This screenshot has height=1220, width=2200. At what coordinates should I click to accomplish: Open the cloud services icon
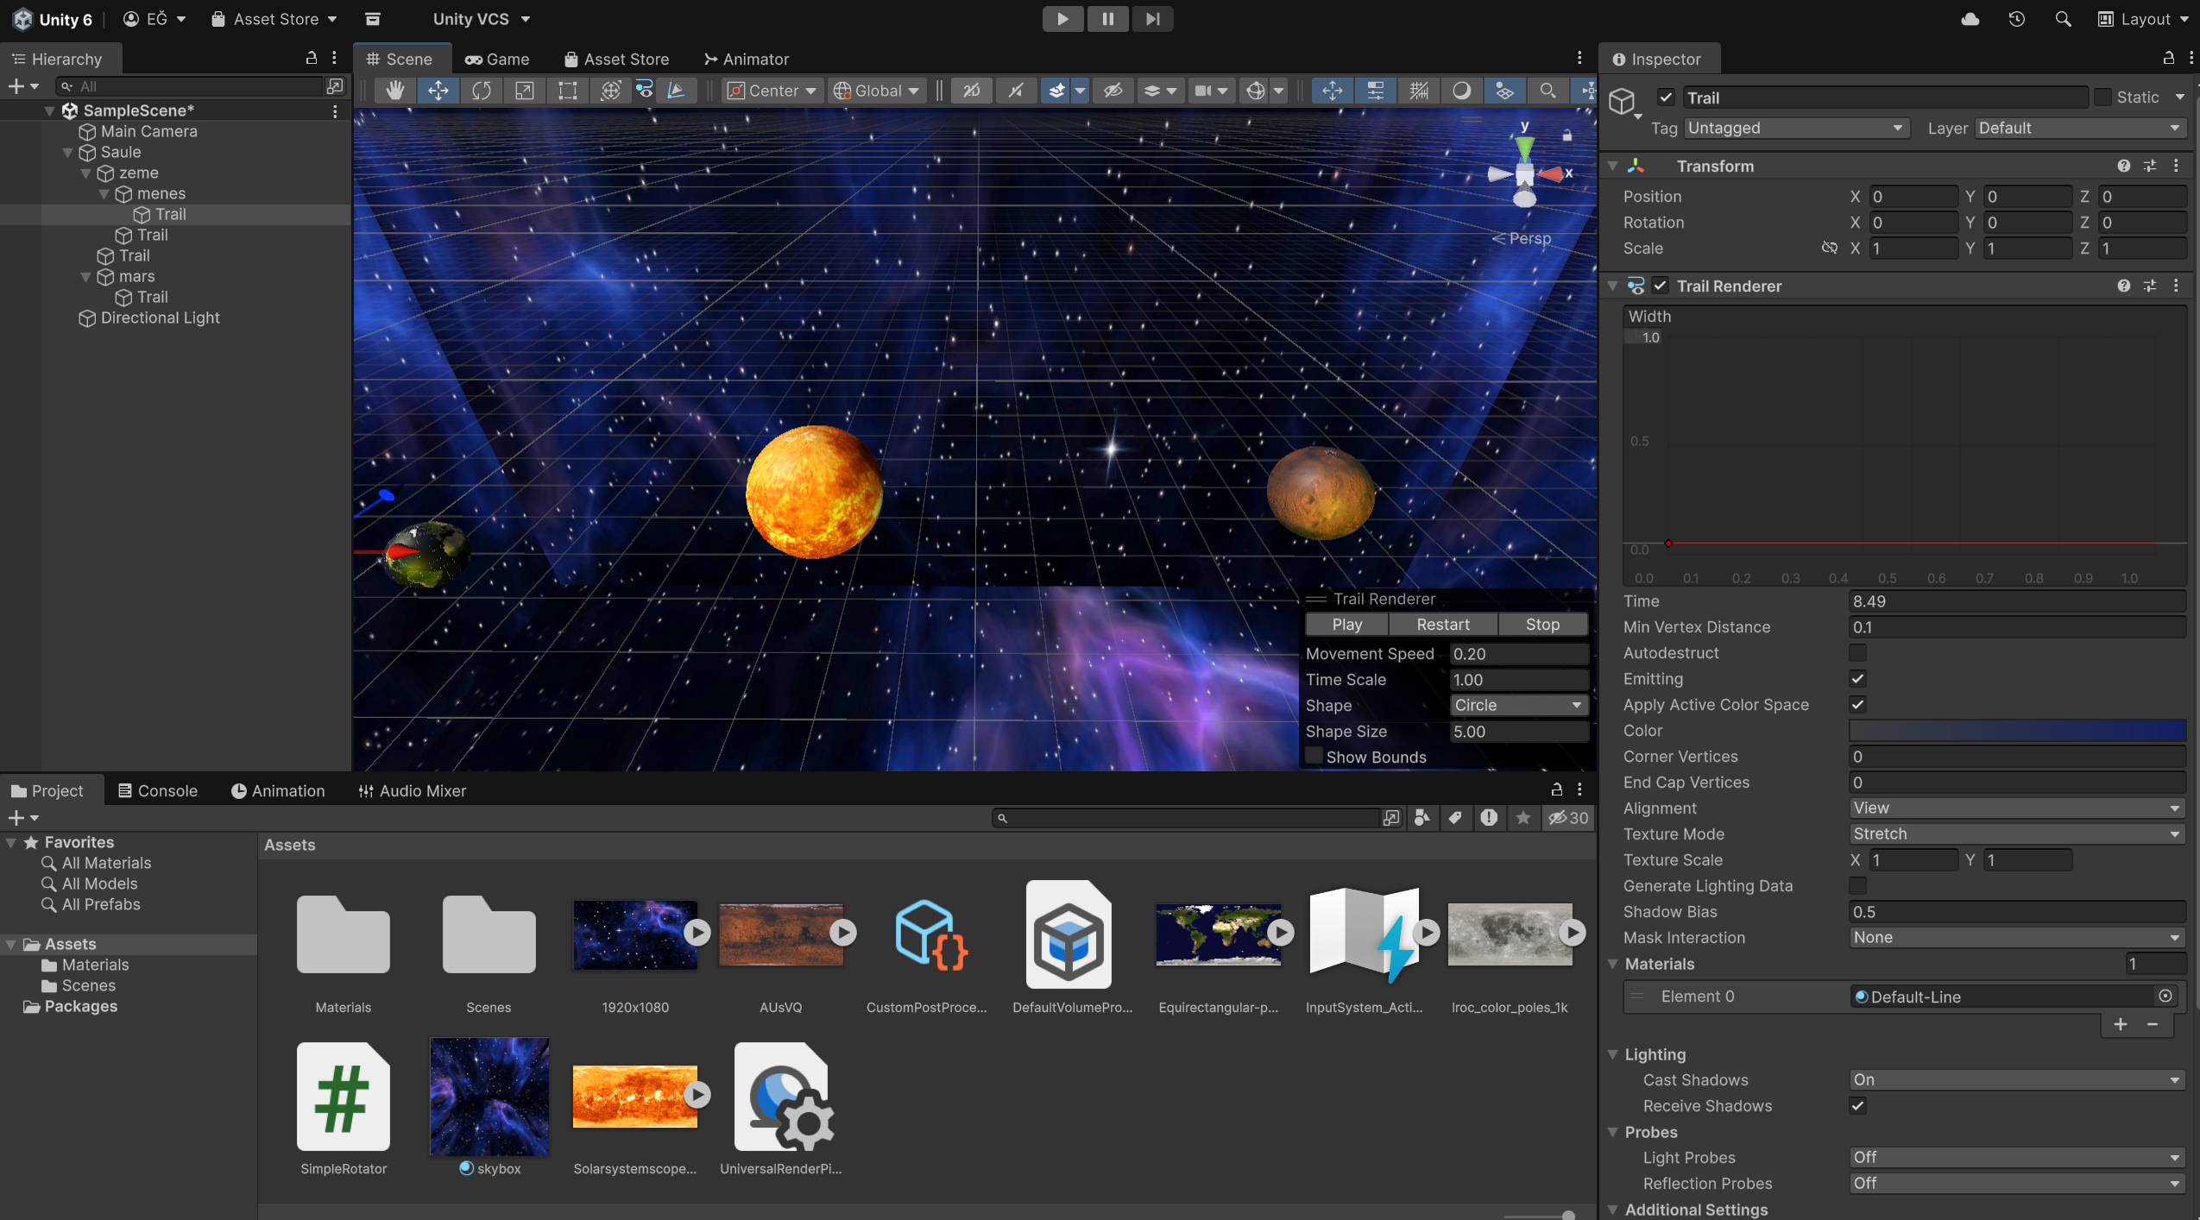(1970, 19)
